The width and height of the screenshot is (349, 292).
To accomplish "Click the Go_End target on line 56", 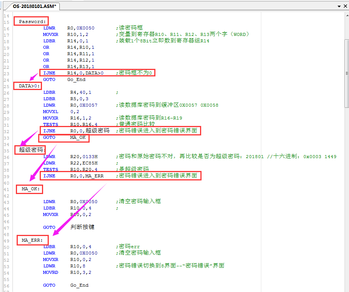I will pos(79,285).
